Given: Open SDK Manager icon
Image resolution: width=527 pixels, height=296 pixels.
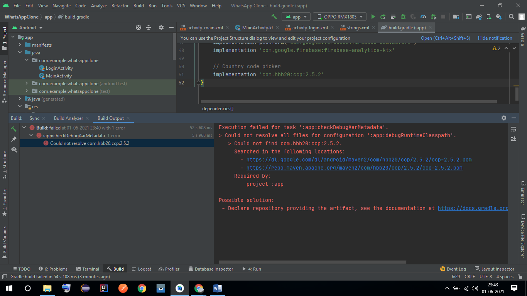Looking at the screenshot, I should 499,17.
